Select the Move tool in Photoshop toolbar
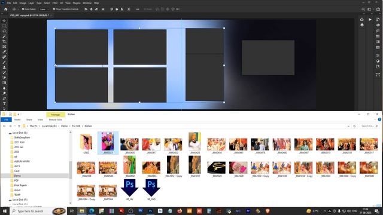The height and width of the screenshot is (215, 383). (x=4, y=21)
